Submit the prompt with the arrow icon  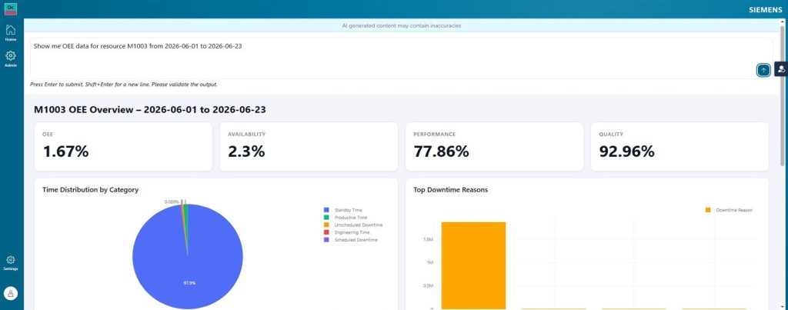point(763,70)
